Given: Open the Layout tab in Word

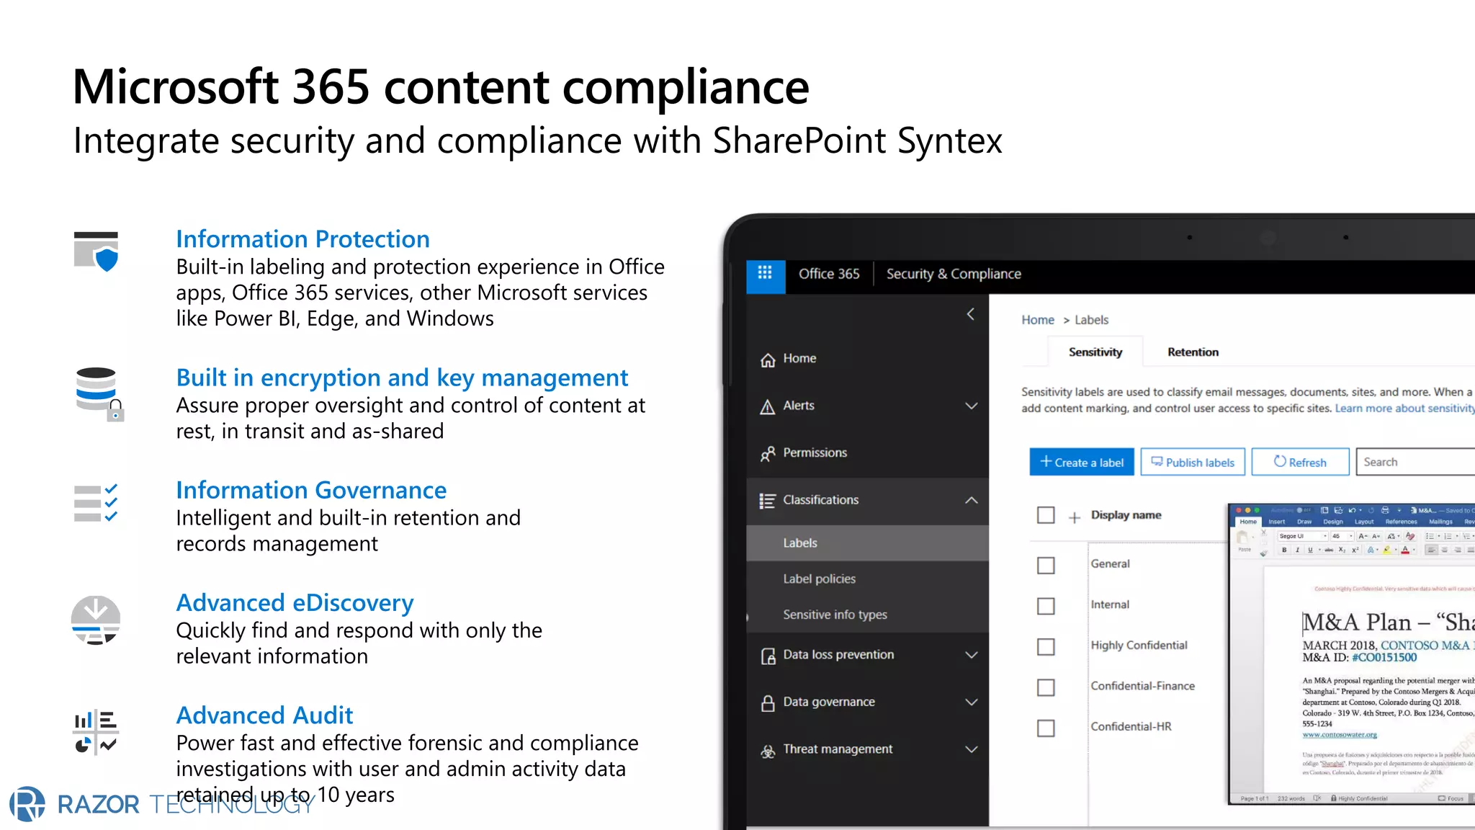Looking at the screenshot, I should tap(1364, 522).
